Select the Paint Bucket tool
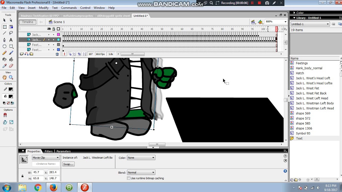 (x=11, y=59)
